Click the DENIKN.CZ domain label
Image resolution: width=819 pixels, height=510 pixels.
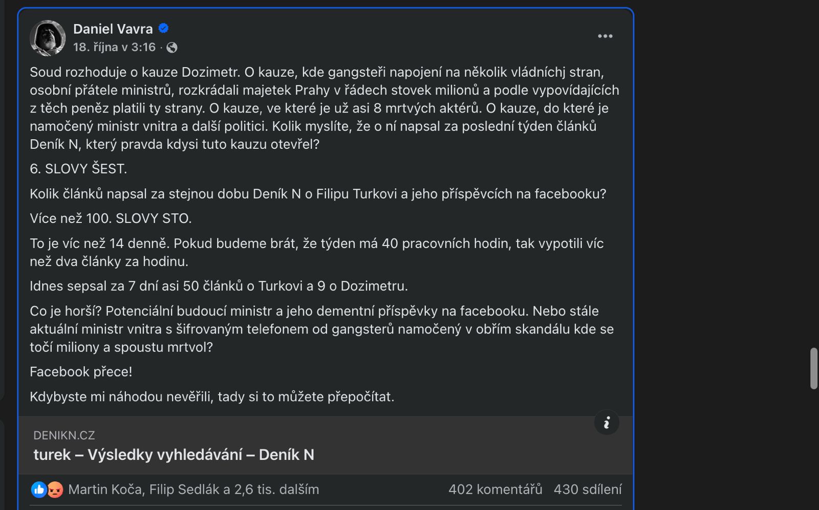pyautogui.click(x=64, y=435)
